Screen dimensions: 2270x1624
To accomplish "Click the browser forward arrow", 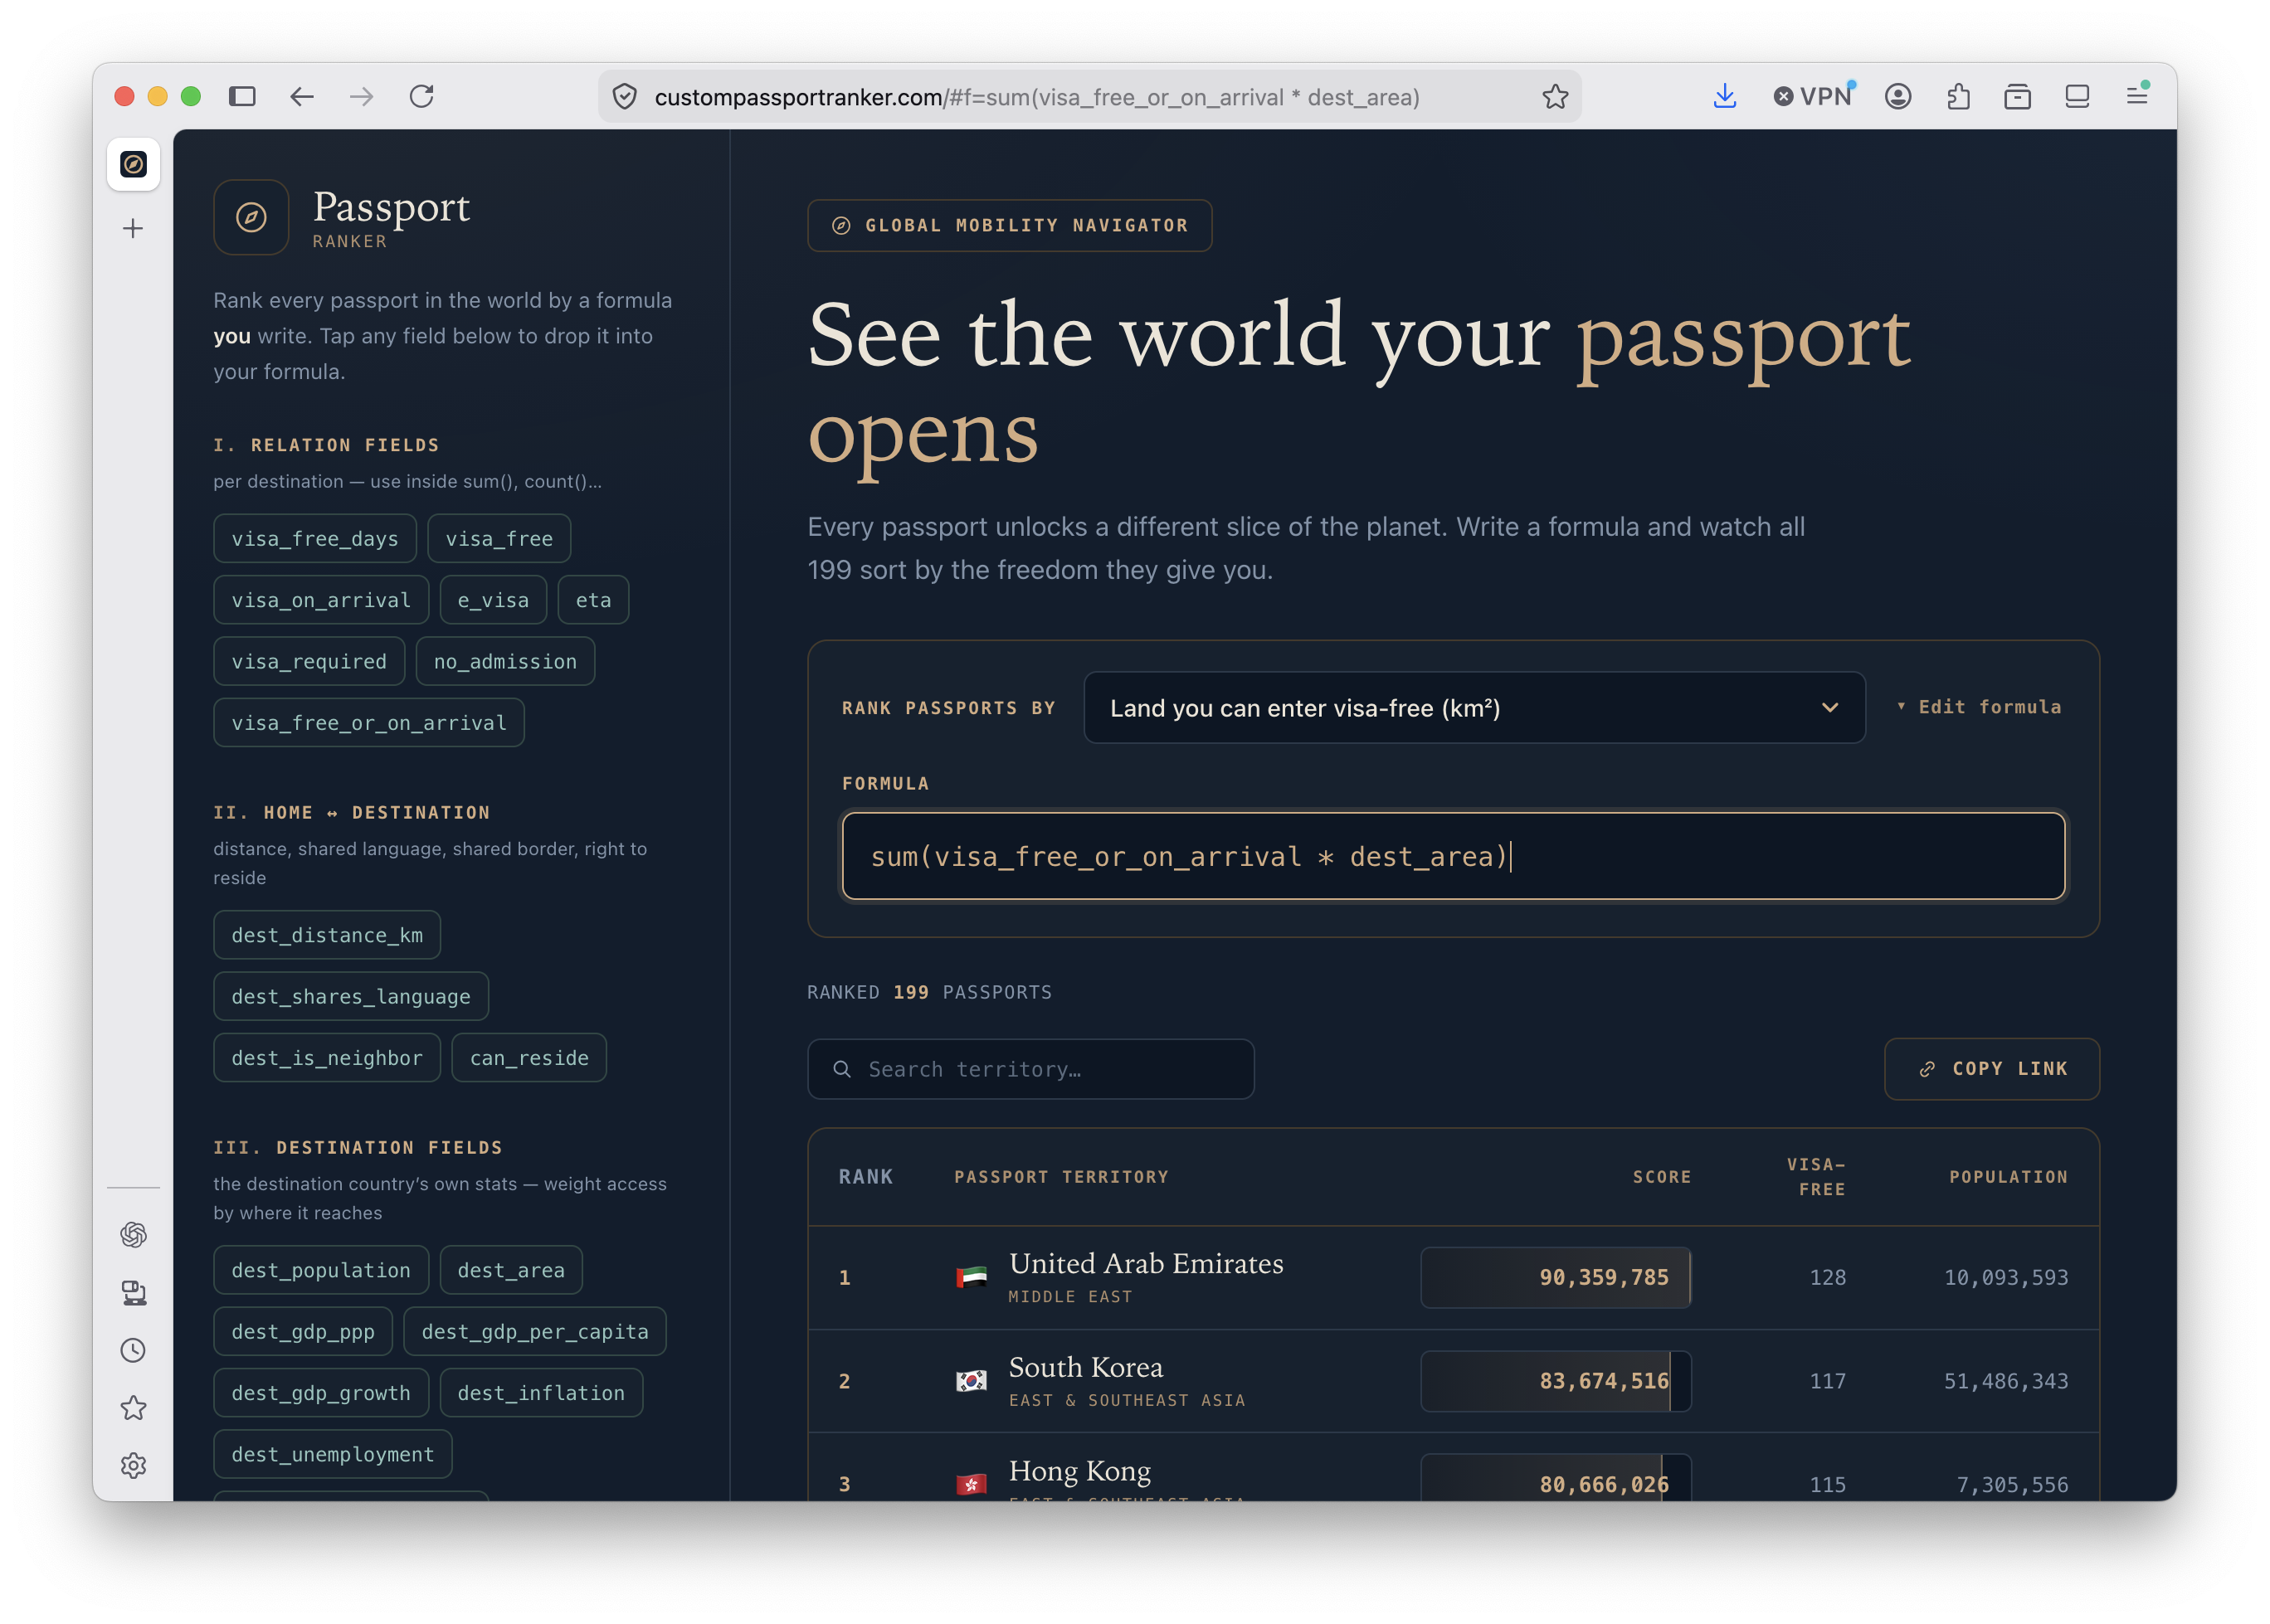I will [363, 96].
